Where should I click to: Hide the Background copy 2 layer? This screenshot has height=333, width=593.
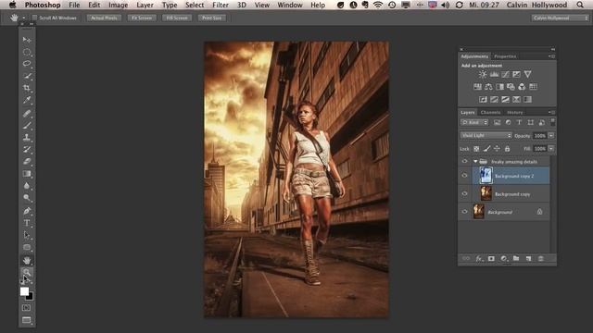tap(464, 176)
